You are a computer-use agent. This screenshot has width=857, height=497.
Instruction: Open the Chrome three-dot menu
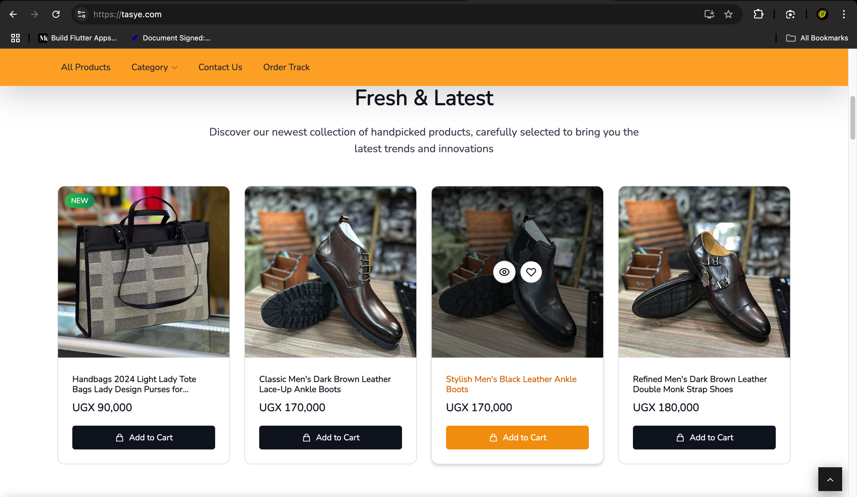[844, 14]
